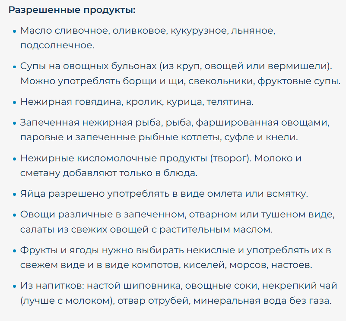The width and height of the screenshot is (346, 321).
Task: Click the line starting "Овощи различные в запеченном"
Action: click(x=177, y=214)
